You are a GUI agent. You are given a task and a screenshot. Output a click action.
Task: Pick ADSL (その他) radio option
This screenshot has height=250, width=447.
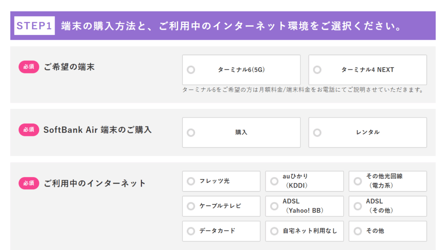pyautogui.click(x=358, y=206)
